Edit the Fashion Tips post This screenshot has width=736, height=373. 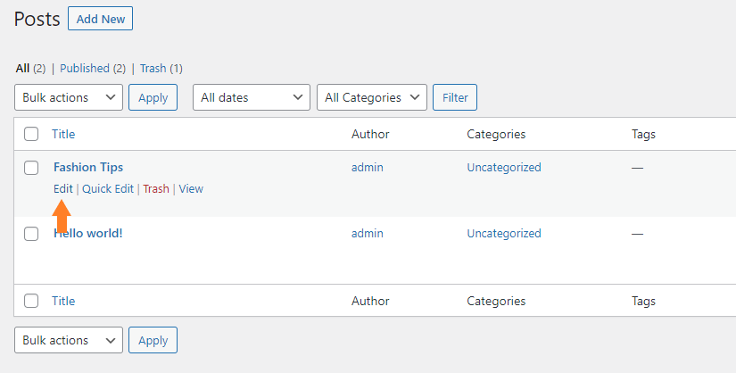(x=63, y=189)
